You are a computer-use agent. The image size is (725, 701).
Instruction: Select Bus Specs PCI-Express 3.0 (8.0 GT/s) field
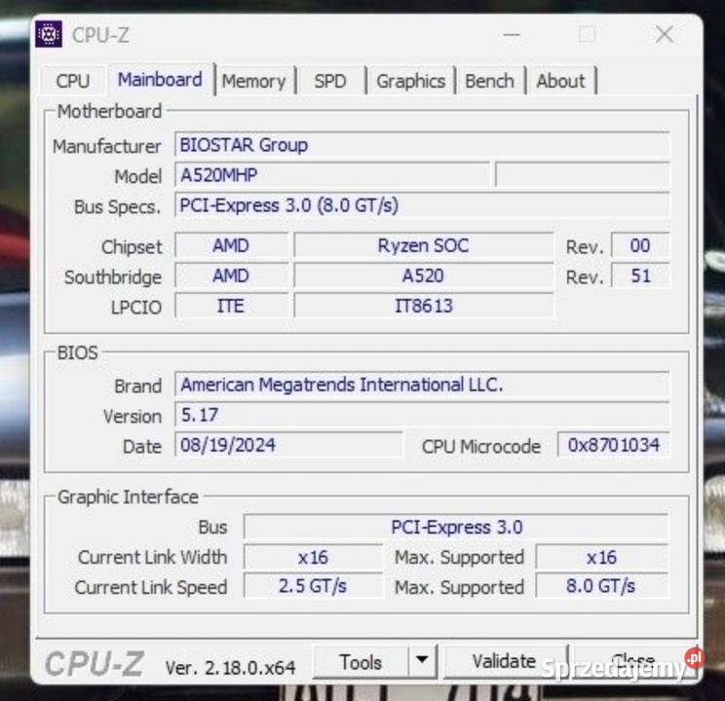[422, 205]
